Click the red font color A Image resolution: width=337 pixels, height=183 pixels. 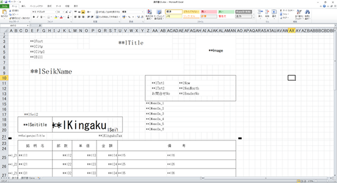coord(61,17)
